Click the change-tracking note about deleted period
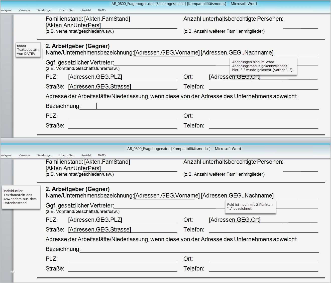The height and width of the screenshot is (283, 331). coord(263,66)
